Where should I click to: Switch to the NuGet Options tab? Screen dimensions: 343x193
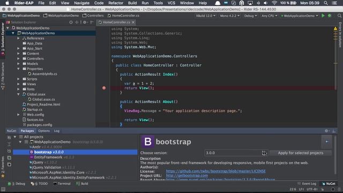44,131
